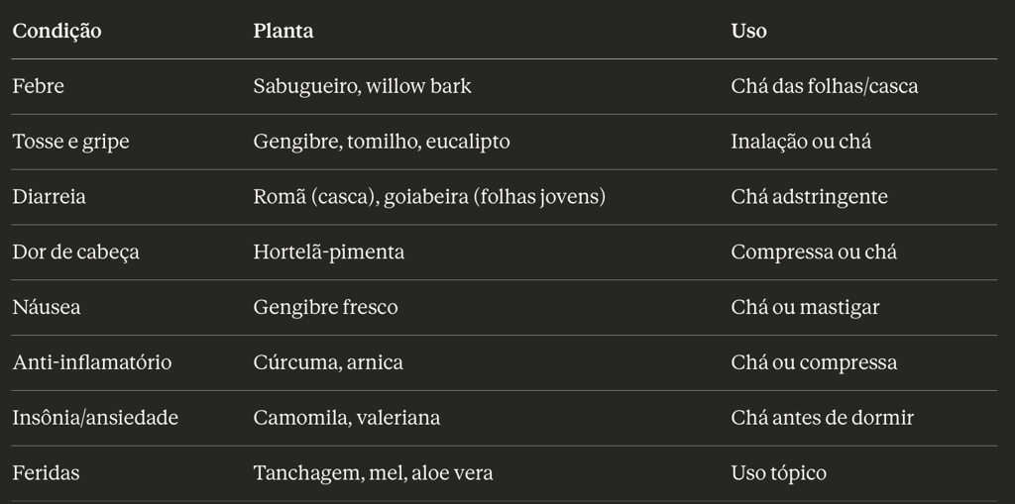The width and height of the screenshot is (1015, 504).
Task: Click Hortelã-pimenta plant cell
Action: (329, 252)
